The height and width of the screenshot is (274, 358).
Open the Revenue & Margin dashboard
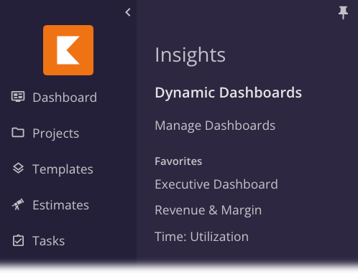pos(208,210)
